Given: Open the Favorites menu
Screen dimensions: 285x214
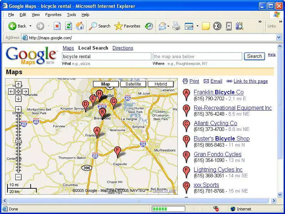Looking at the screenshot, I should 53,15.
